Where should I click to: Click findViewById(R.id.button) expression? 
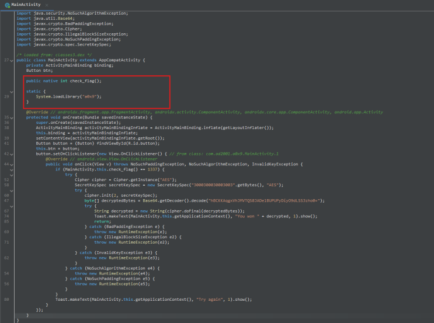coord(128,143)
